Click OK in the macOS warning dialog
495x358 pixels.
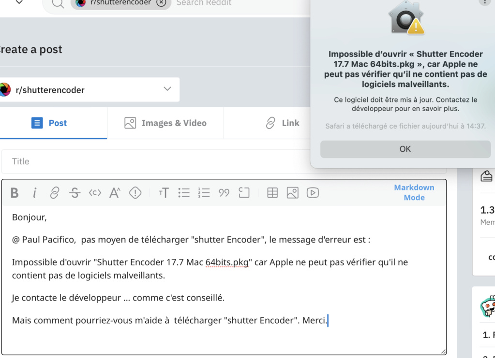coord(405,149)
